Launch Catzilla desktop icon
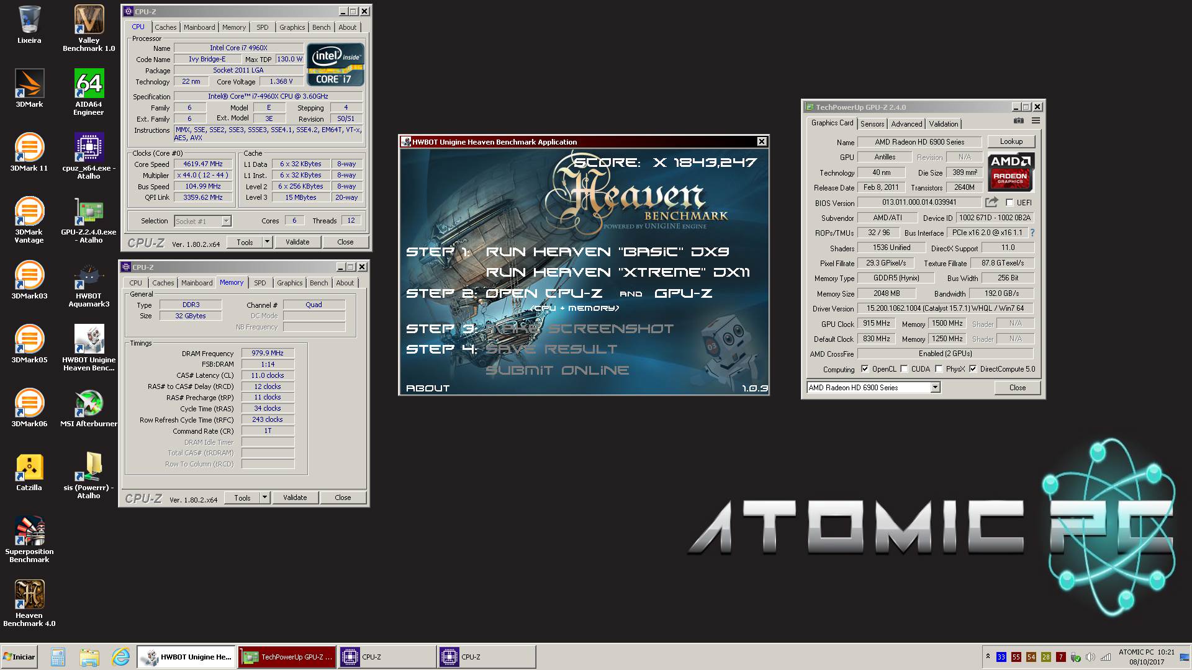Screen dimensions: 1192x670 [x=29, y=471]
